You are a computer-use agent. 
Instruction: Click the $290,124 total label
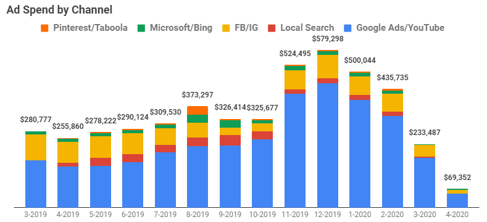point(133,118)
